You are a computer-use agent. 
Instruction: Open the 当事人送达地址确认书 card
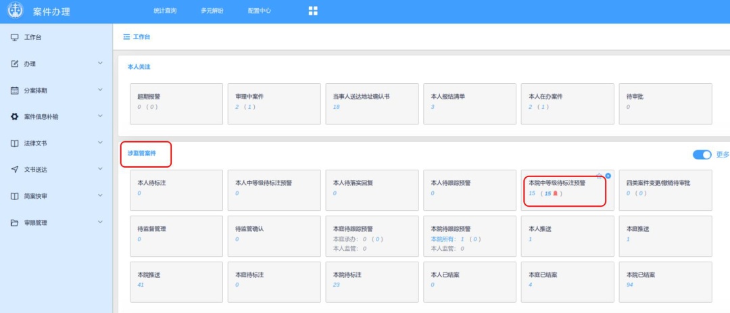coord(374,103)
